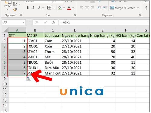
Task: Click the Insert Function fx icon
Action: pos(53,22)
